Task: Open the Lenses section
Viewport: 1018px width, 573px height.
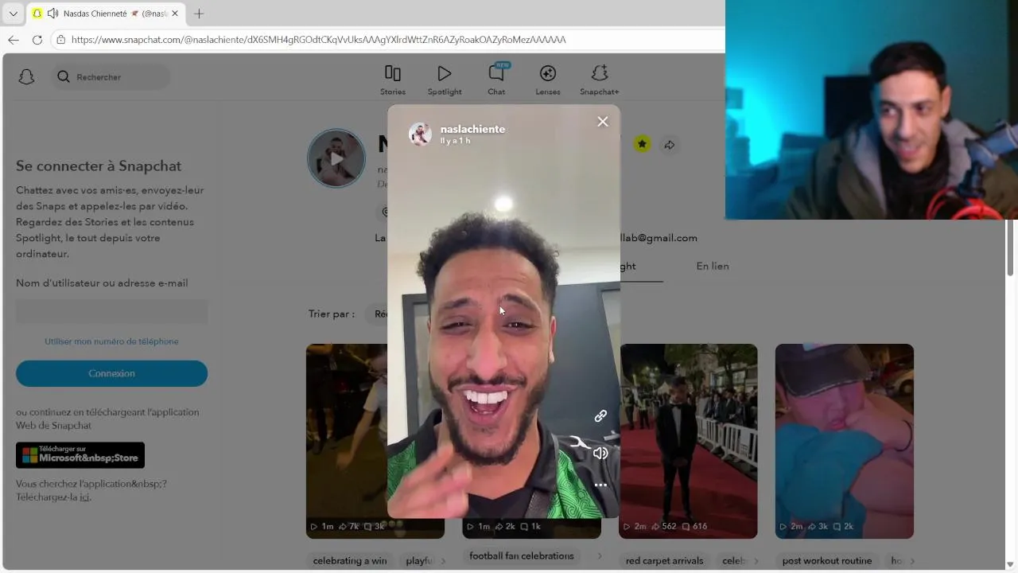Action: tap(548, 80)
